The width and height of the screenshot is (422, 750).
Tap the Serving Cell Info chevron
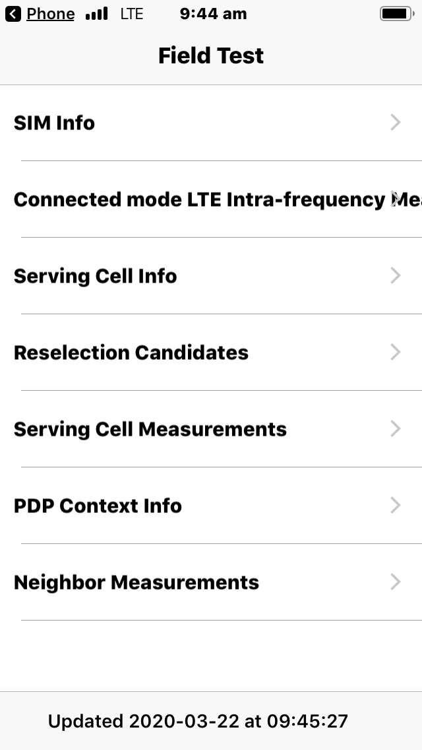pyautogui.click(x=396, y=276)
